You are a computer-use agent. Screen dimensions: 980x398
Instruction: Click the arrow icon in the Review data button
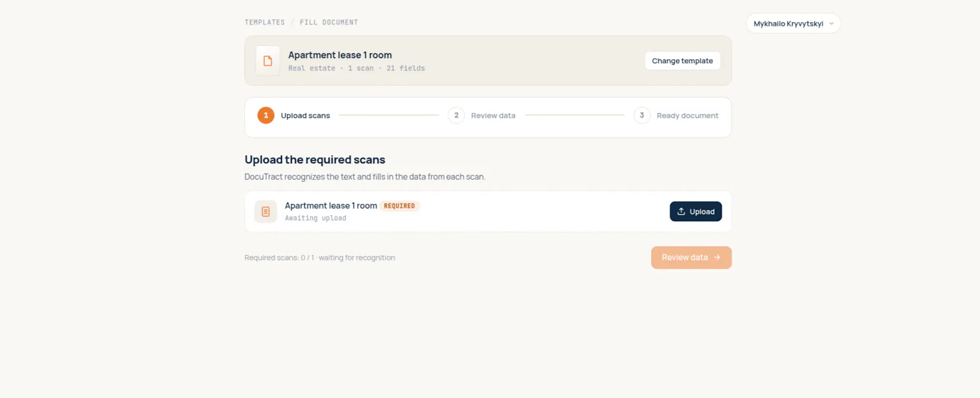point(717,257)
